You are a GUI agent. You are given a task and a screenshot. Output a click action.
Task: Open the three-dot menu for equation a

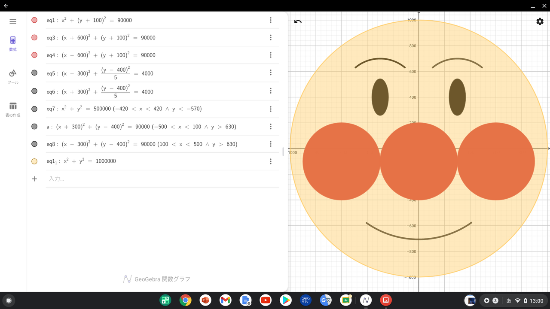[x=271, y=126]
